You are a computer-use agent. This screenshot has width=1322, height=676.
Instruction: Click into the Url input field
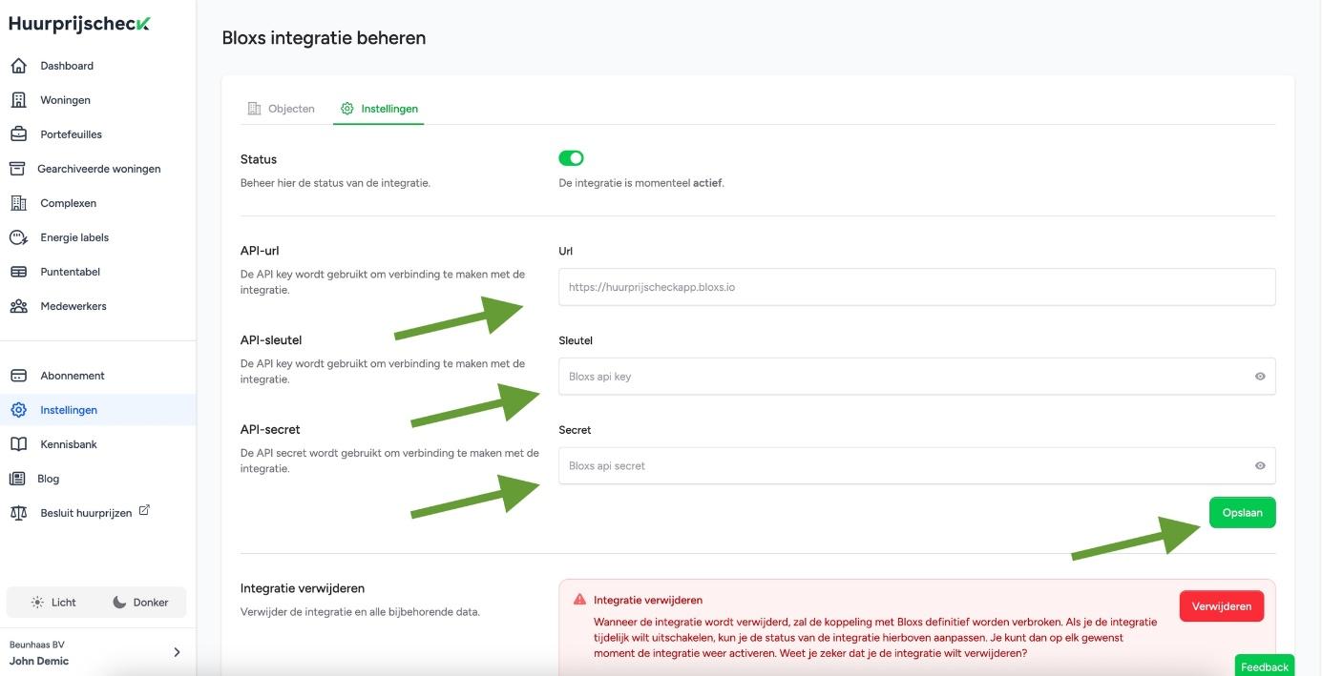[x=916, y=287]
